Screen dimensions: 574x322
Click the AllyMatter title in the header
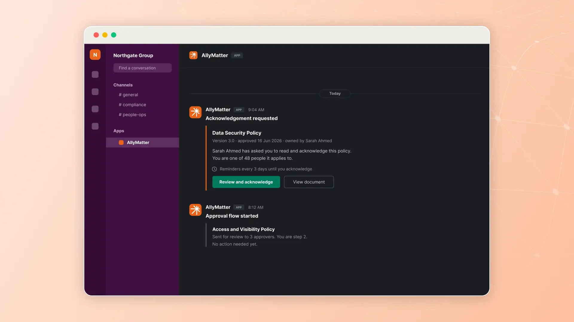(x=215, y=55)
